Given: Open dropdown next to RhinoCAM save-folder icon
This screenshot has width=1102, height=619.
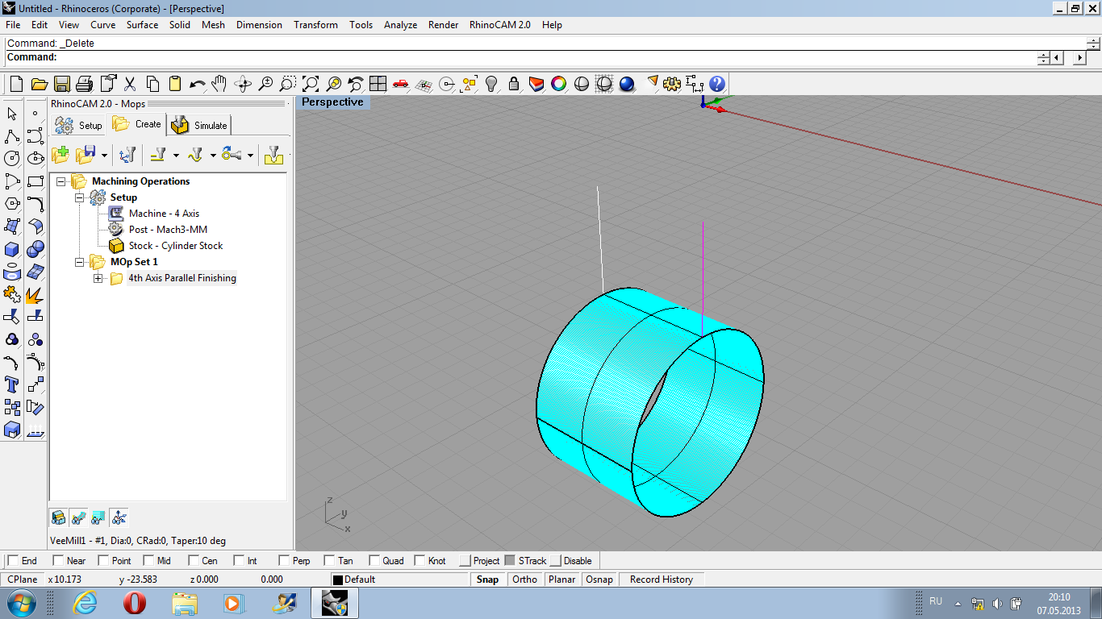Looking at the screenshot, I should pyautogui.click(x=105, y=156).
